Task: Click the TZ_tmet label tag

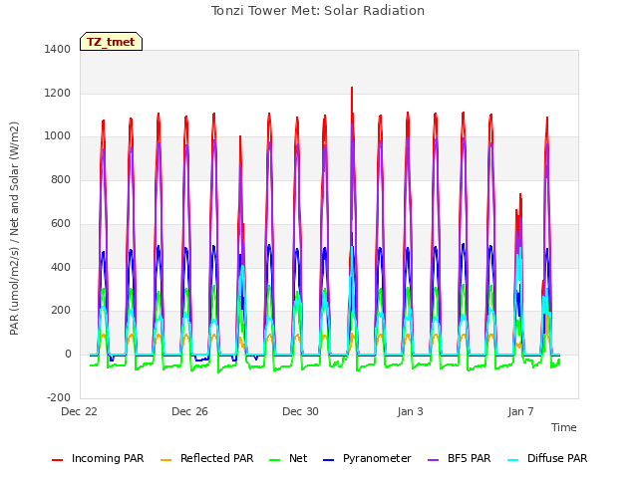Action: 111,42
